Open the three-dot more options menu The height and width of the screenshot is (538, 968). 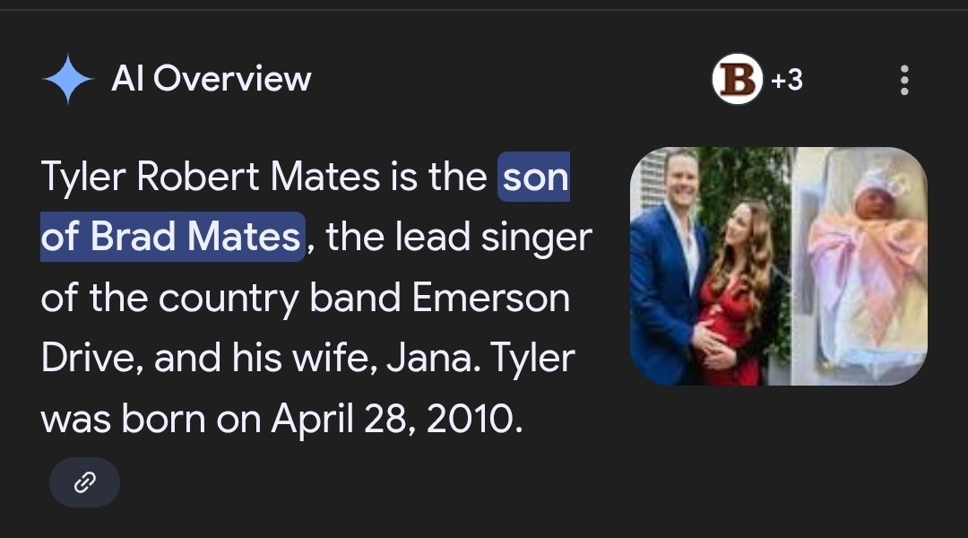click(903, 80)
